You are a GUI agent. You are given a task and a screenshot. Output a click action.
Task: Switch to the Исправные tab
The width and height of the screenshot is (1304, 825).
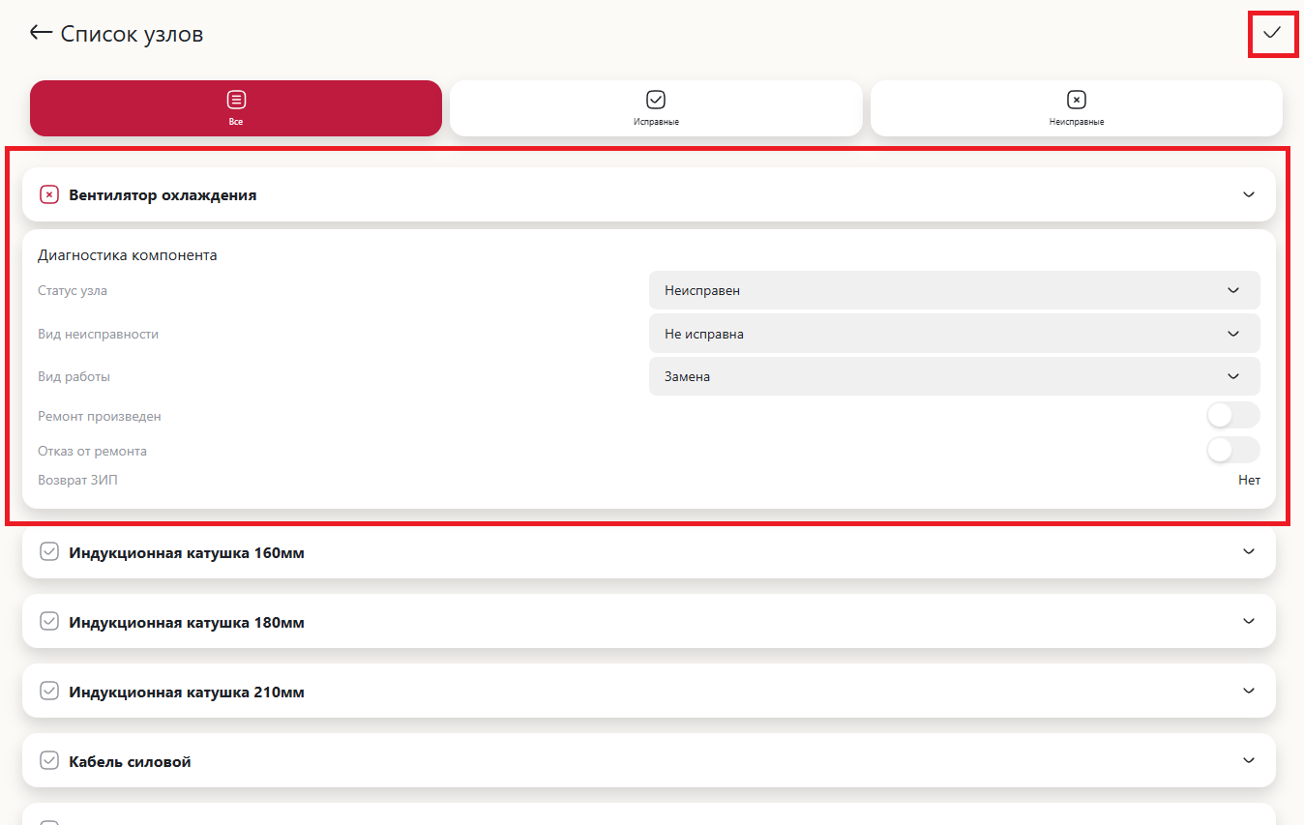click(655, 107)
